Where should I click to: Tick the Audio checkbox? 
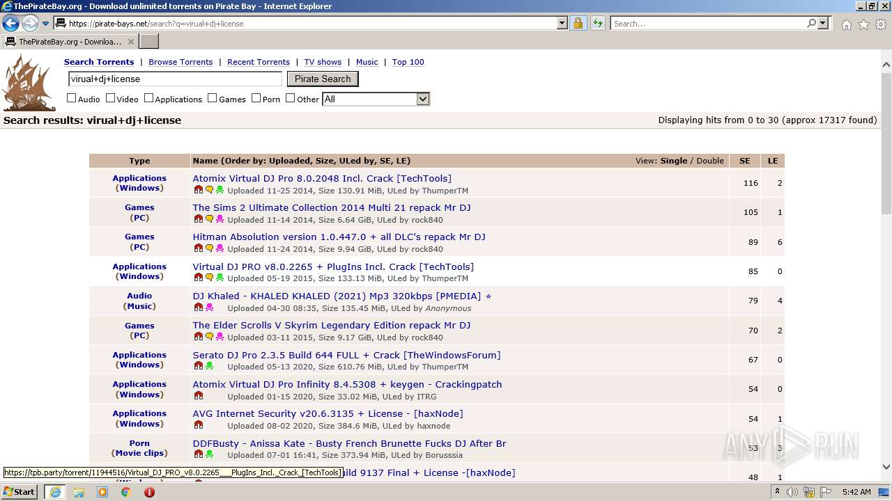(71, 98)
